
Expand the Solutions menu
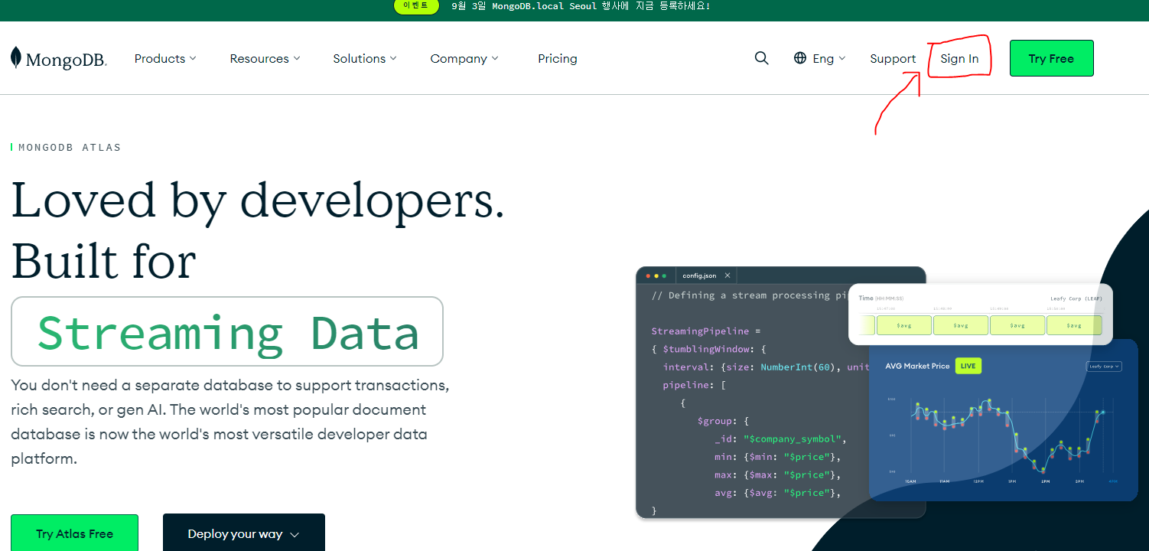pos(365,58)
